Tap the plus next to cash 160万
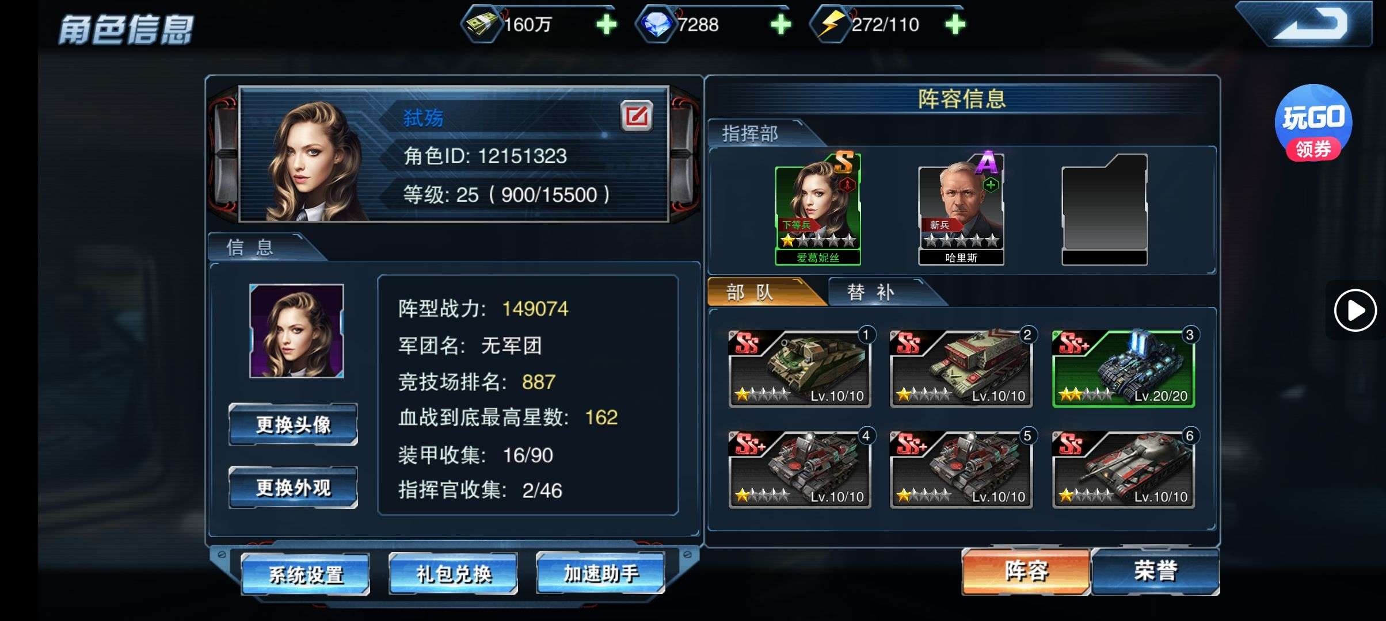 coord(606,25)
